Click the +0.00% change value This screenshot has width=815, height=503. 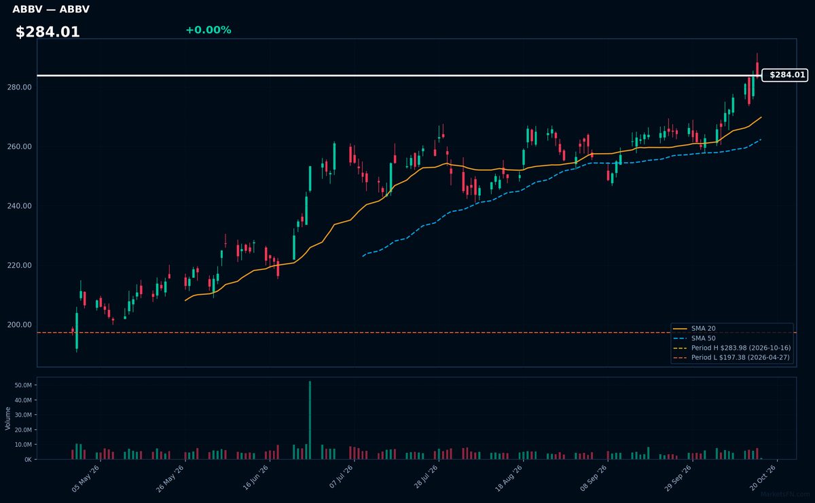(x=208, y=30)
